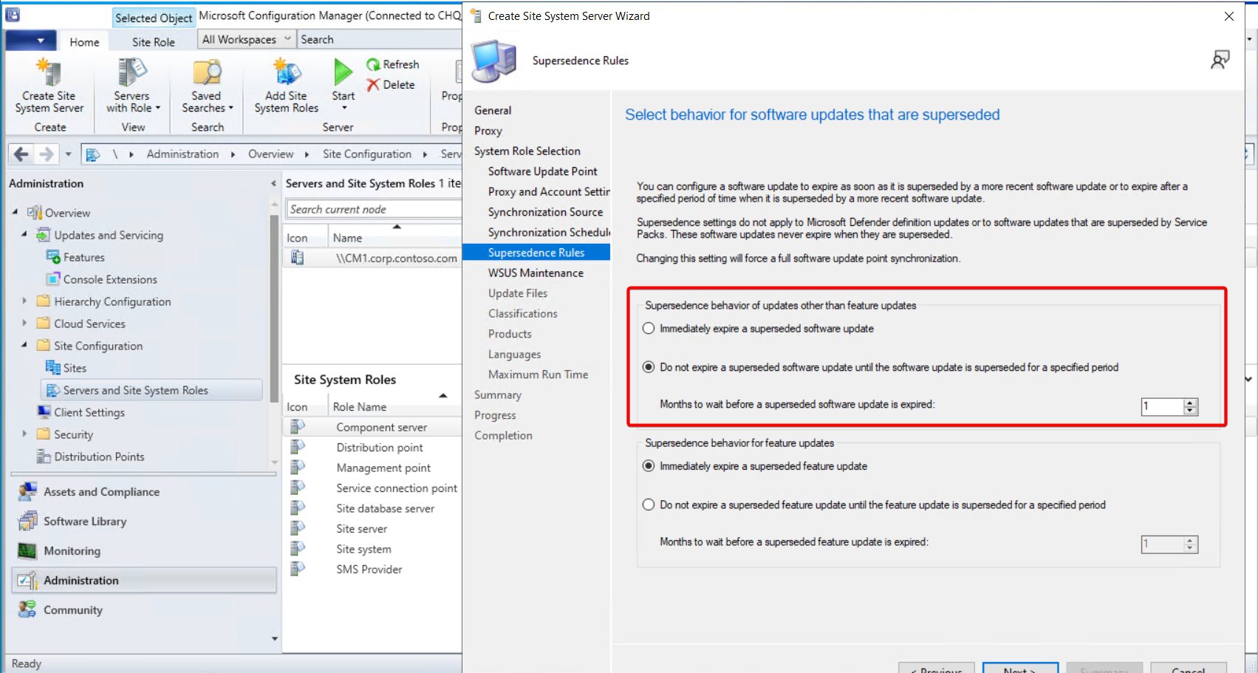Open the WSUS Maintenance wizard page
The width and height of the screenshot is (1258, 673).
click(x=536, y=273)
